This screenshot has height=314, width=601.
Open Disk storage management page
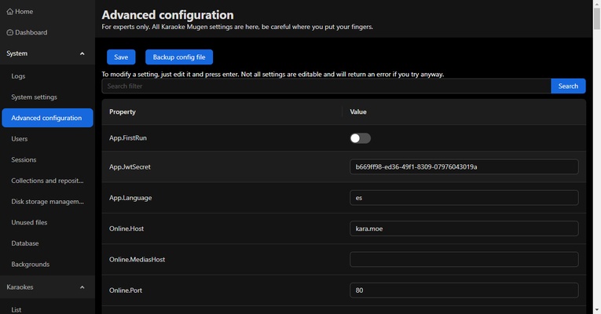click(x=47, y=202)
